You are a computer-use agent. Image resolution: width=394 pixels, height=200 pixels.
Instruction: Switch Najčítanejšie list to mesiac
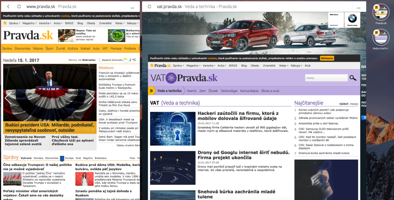click(x=354, y=104)
